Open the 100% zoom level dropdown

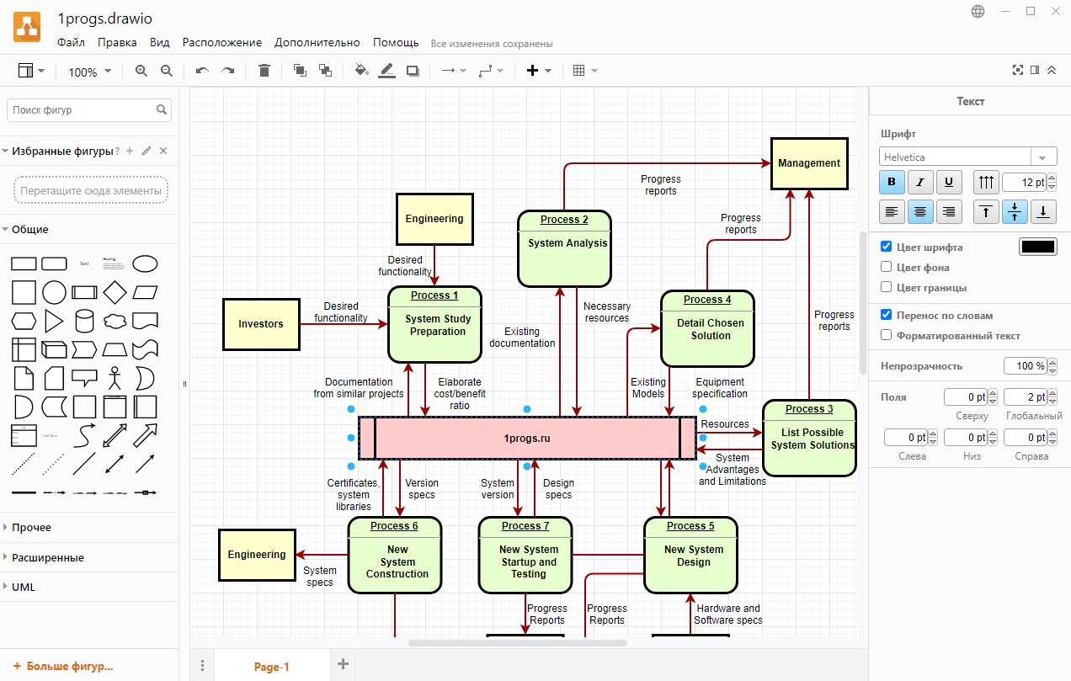[89, 72]
